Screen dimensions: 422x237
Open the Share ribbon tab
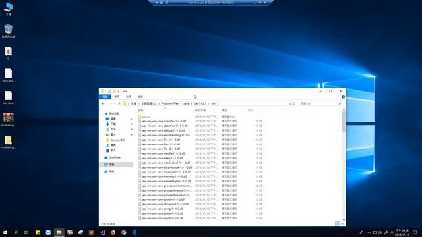pyautogui.click(x=129, y=97)
